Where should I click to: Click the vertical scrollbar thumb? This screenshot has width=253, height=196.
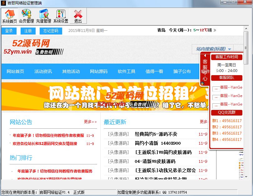click(x=246, y=48)
